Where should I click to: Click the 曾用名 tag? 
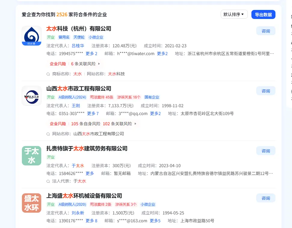pyautogui.click(x=64, y=37)
